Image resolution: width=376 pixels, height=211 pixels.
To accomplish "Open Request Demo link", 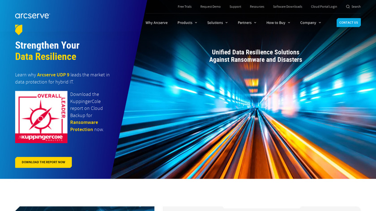I will point(210,7).
